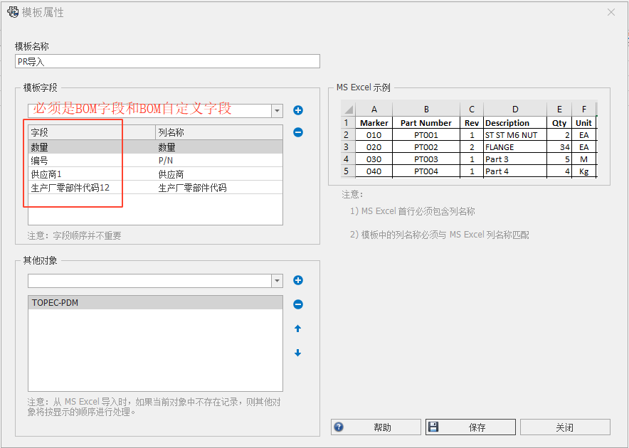Remove TOPEC-PDM with minus icon
Image resolution: width=629 pixels, height=448 pixels.
click(298, 304)
